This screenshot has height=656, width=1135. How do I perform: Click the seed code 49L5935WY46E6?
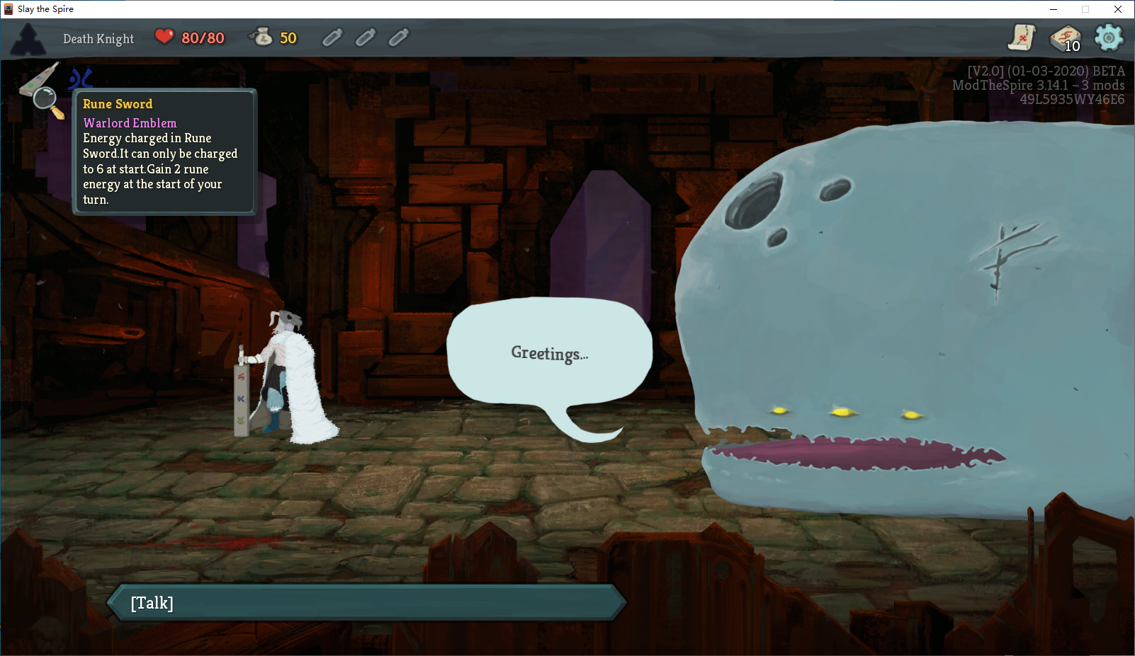[1072, 100]
